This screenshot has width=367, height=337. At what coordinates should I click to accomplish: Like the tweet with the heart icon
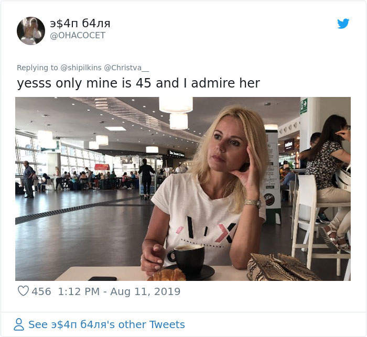click(x=23, y=291)
